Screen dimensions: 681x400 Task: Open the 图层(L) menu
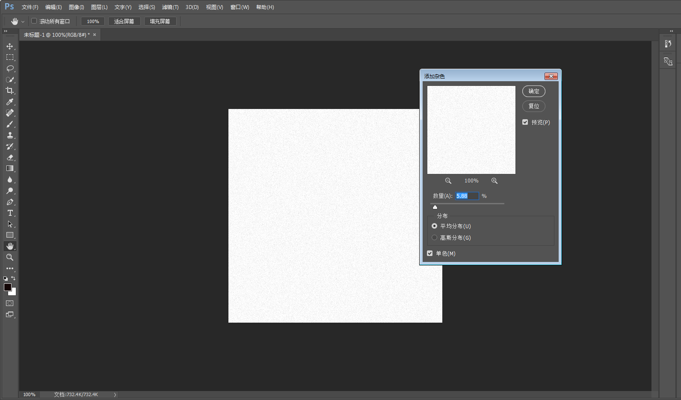[99, 7]
